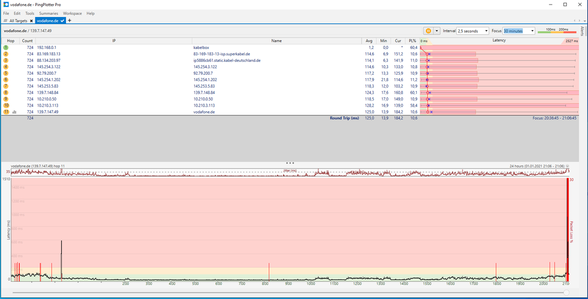
Task: Open the Tools menu
Action: [29, 13]
